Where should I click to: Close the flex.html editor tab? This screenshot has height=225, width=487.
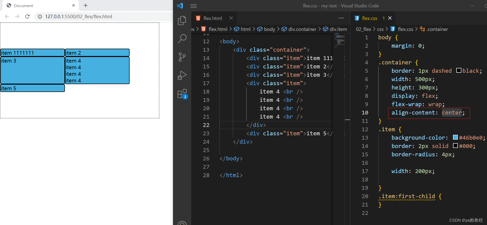tap(231, 18)
